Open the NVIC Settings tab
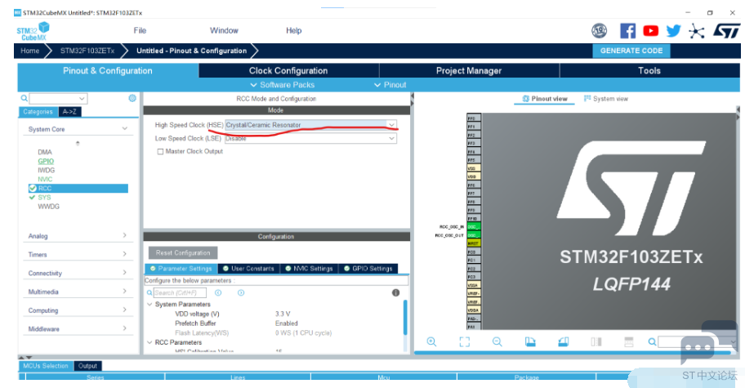Viewport: 745px width, 388px height. (309, 268)
